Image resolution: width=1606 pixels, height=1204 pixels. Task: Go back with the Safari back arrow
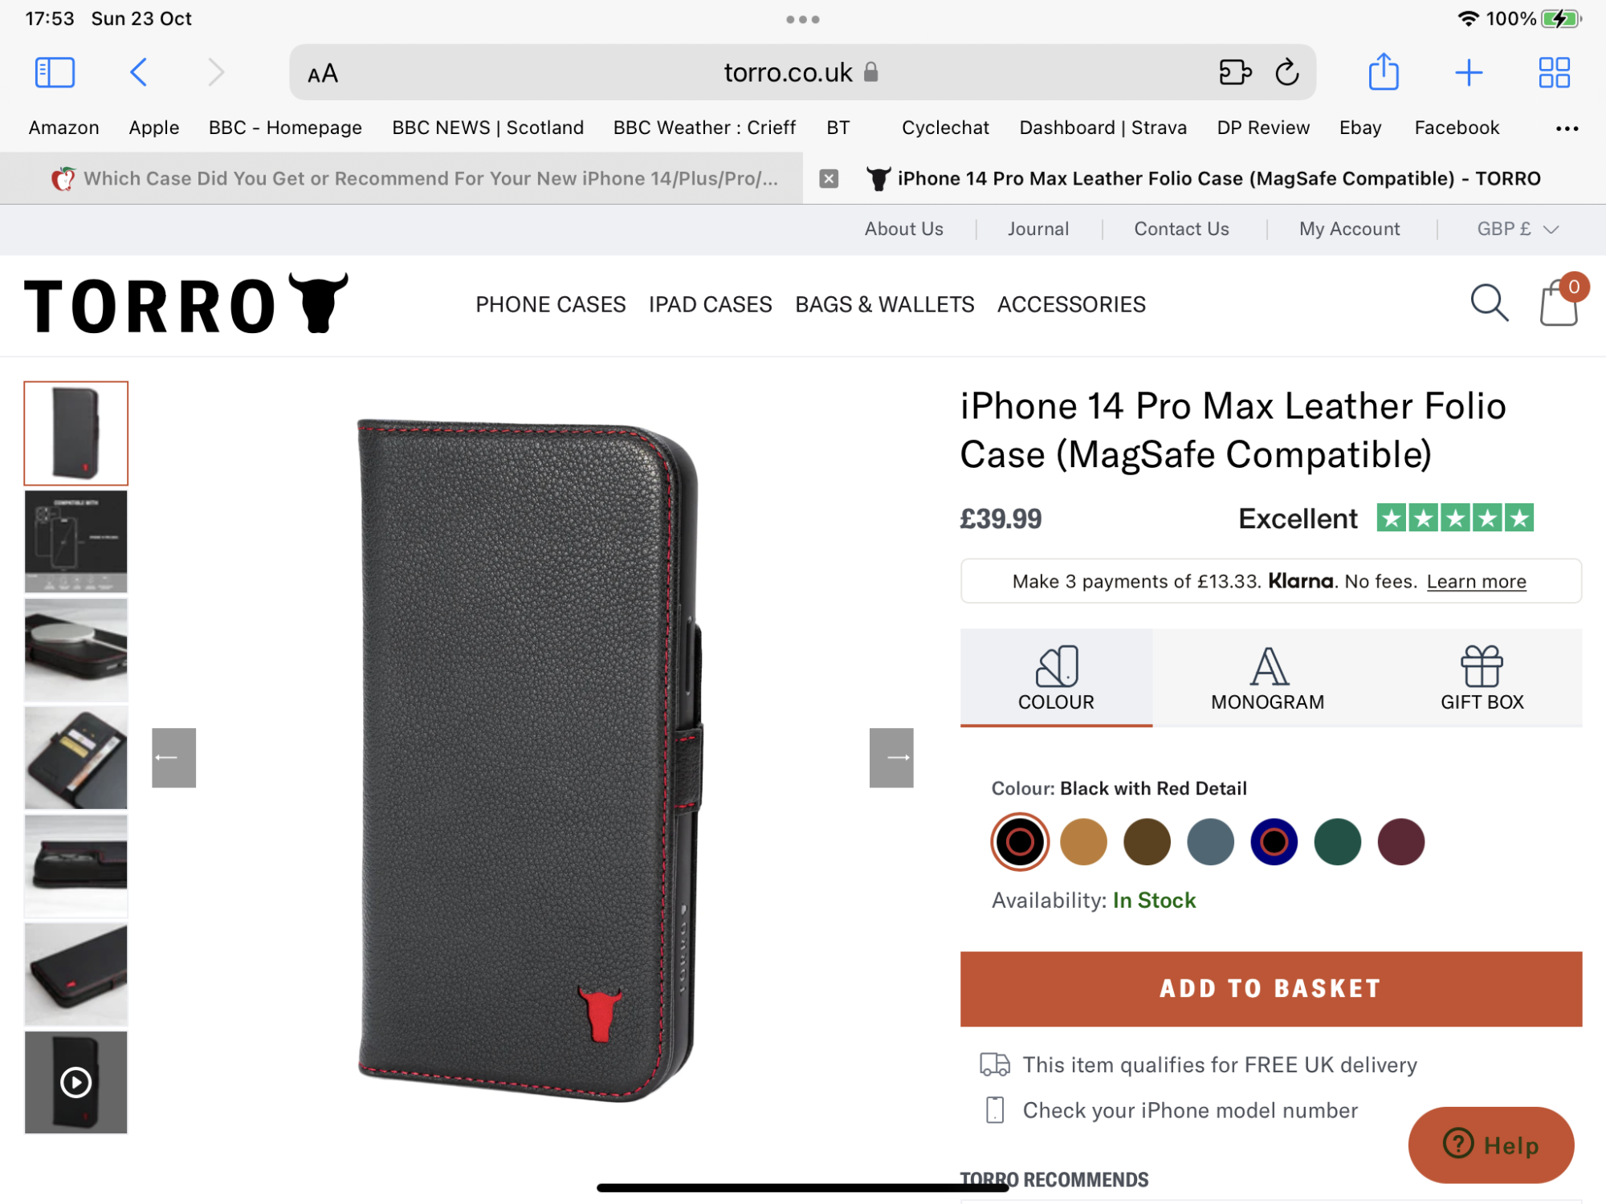138,72
